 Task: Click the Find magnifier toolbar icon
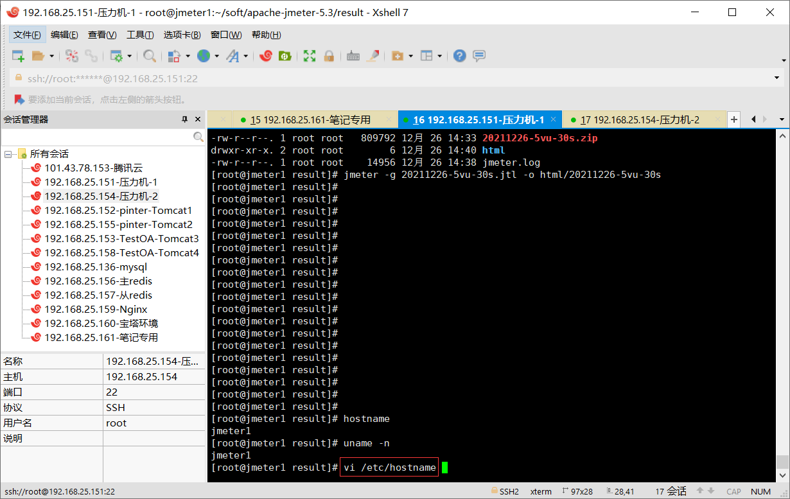click(149, 56)
